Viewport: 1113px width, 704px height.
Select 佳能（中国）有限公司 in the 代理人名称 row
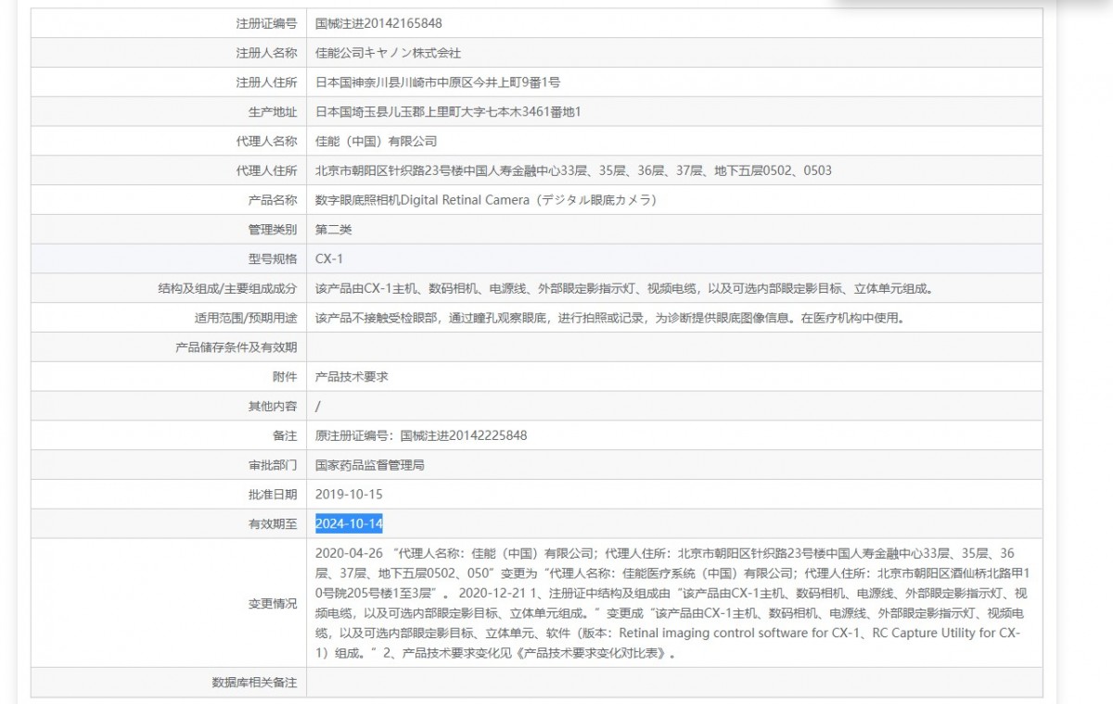tap(376, 142)
